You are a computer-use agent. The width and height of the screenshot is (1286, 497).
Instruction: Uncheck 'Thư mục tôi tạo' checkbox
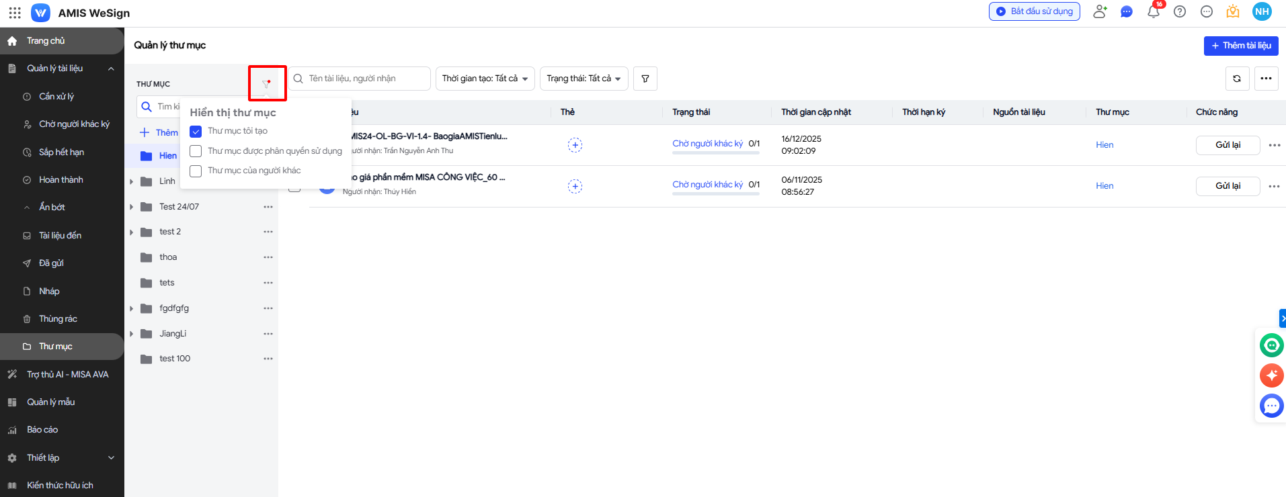click(196, 131)
